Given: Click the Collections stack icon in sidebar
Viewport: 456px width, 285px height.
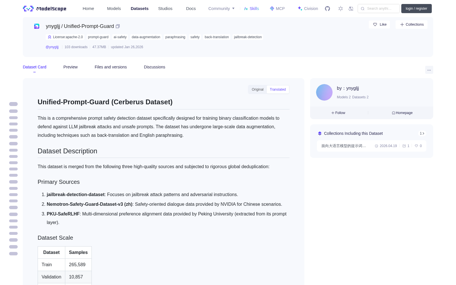Looking at the screenshot, I should 320,133.
